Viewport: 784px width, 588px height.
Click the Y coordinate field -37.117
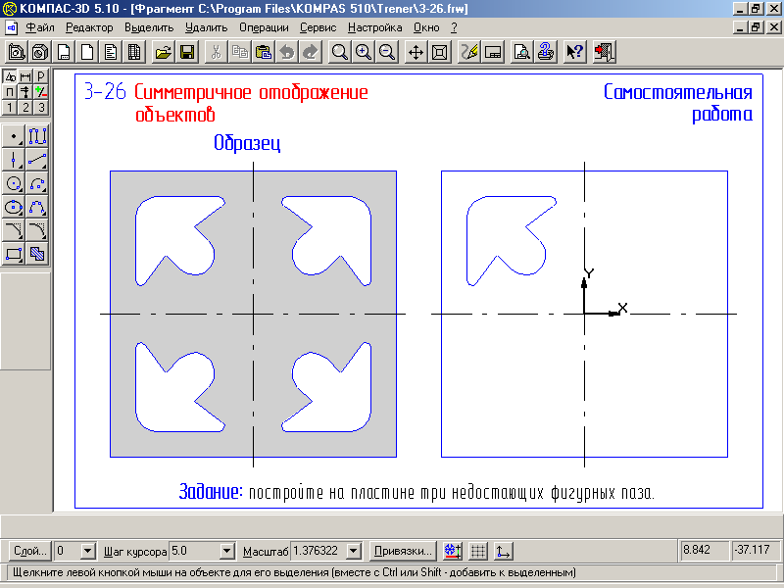pyautogui.click(x=755, y=550)
